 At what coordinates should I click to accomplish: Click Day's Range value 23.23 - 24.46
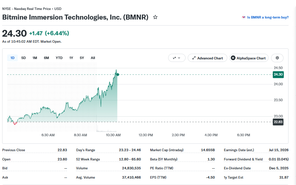point(130,150)
